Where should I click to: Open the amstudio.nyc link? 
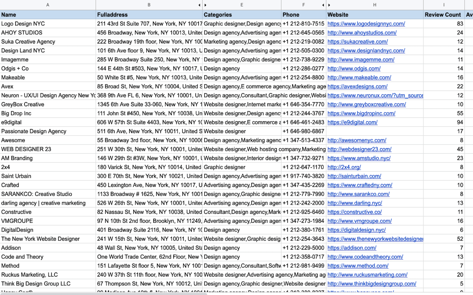point(359,158)
